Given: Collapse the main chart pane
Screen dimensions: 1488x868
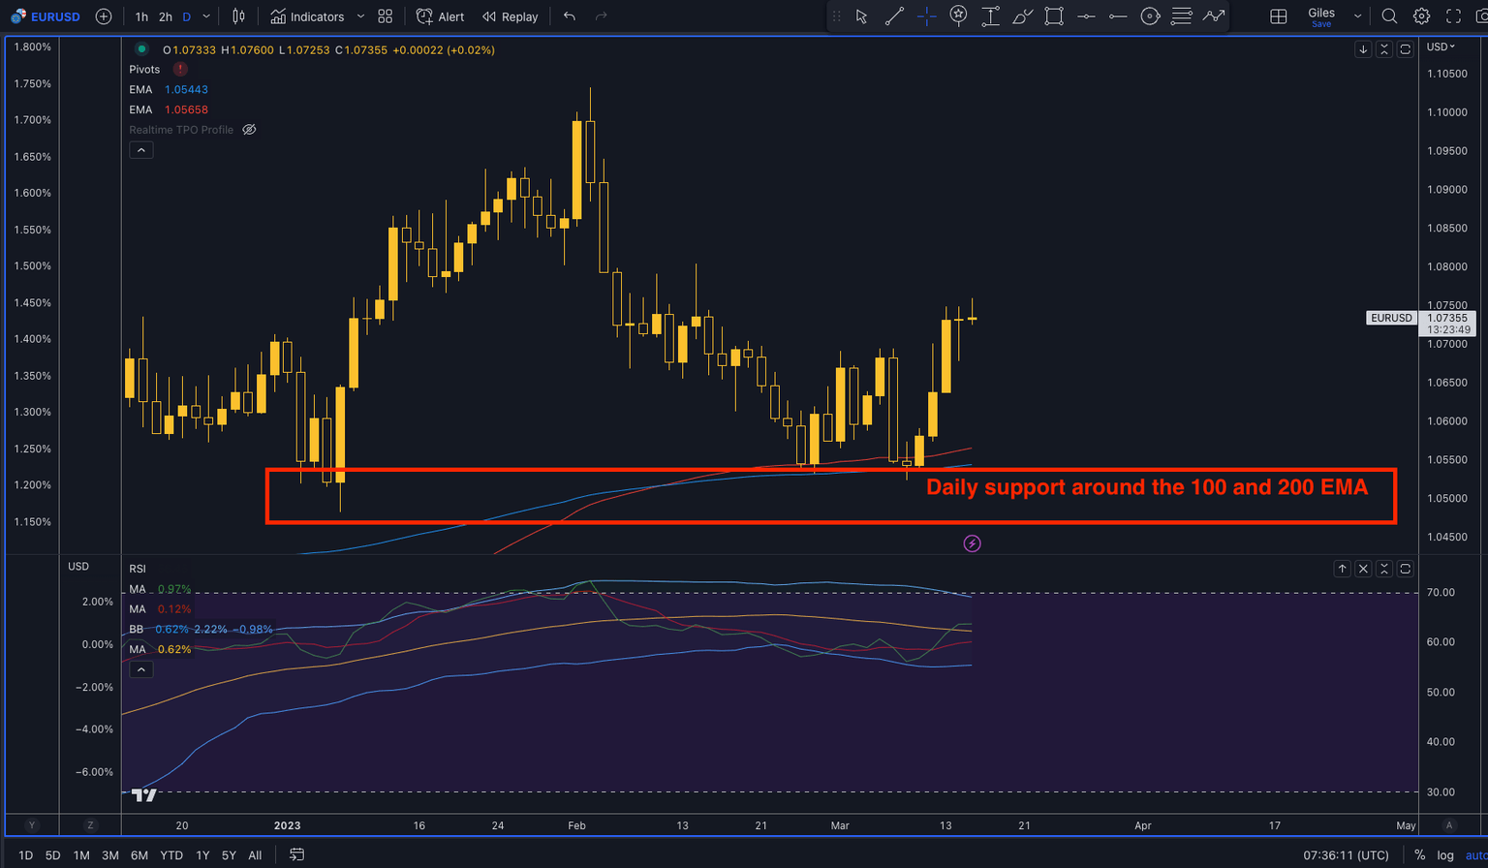Looking at the screenshot, I should point(1384,49).
